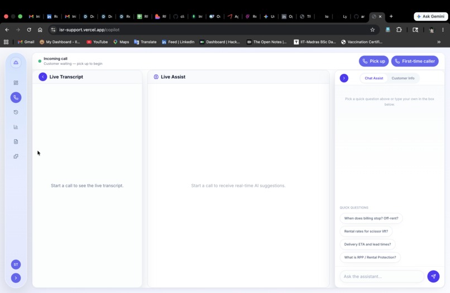Screen dimensions: 450x293
Task: Click the send message paper plane button
Action: click(x=433, y=276)
